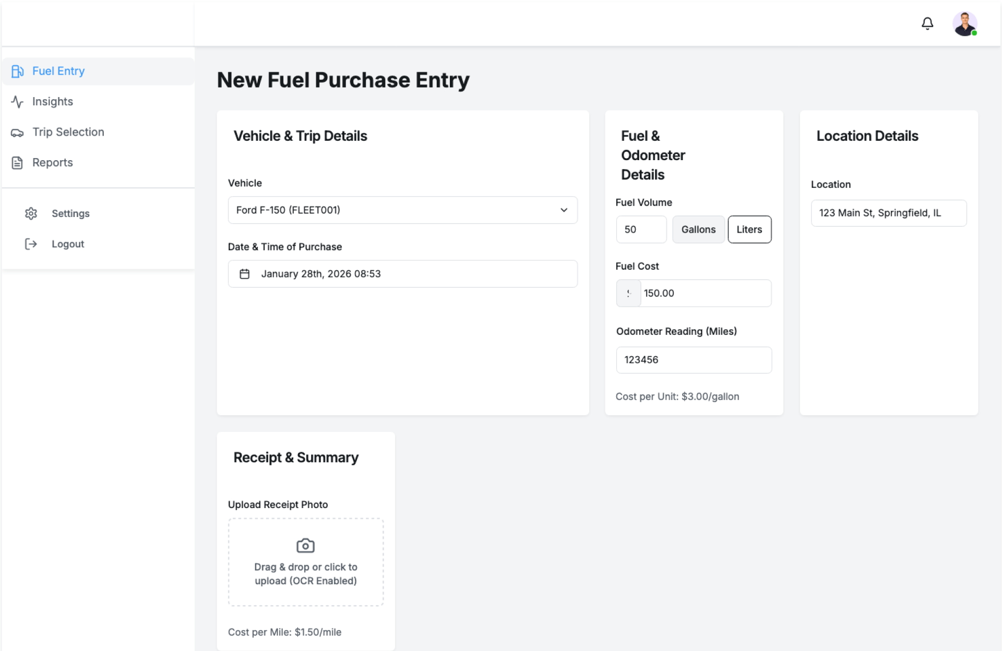Go to Trip Selection menu item
Screen dimensions: 1002x651
(x=68, y=132)
